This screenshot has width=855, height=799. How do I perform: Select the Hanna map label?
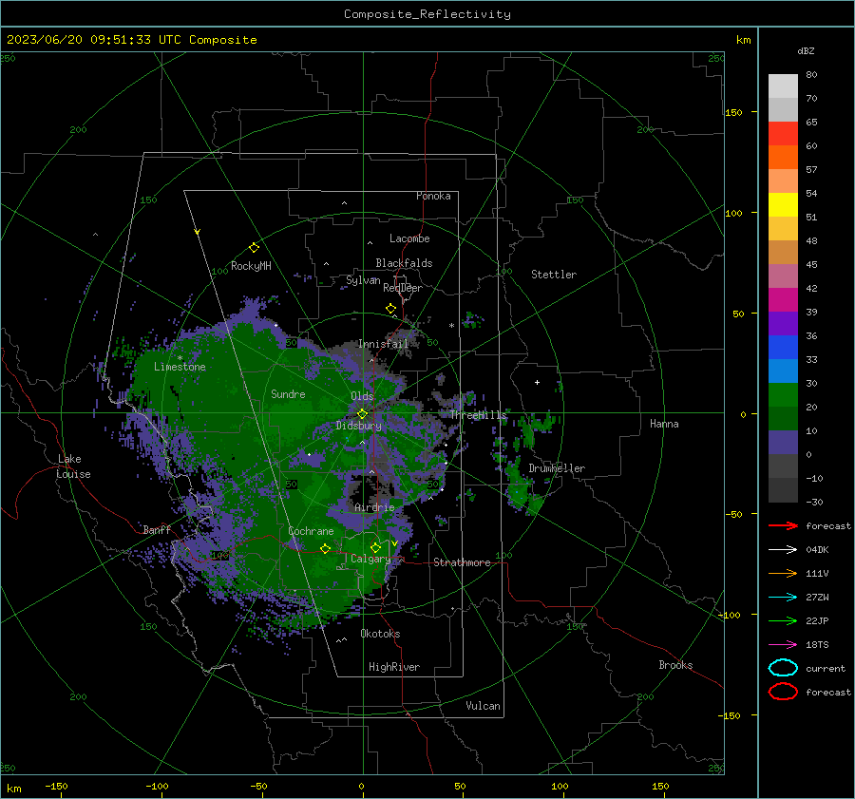click(664, 423)
